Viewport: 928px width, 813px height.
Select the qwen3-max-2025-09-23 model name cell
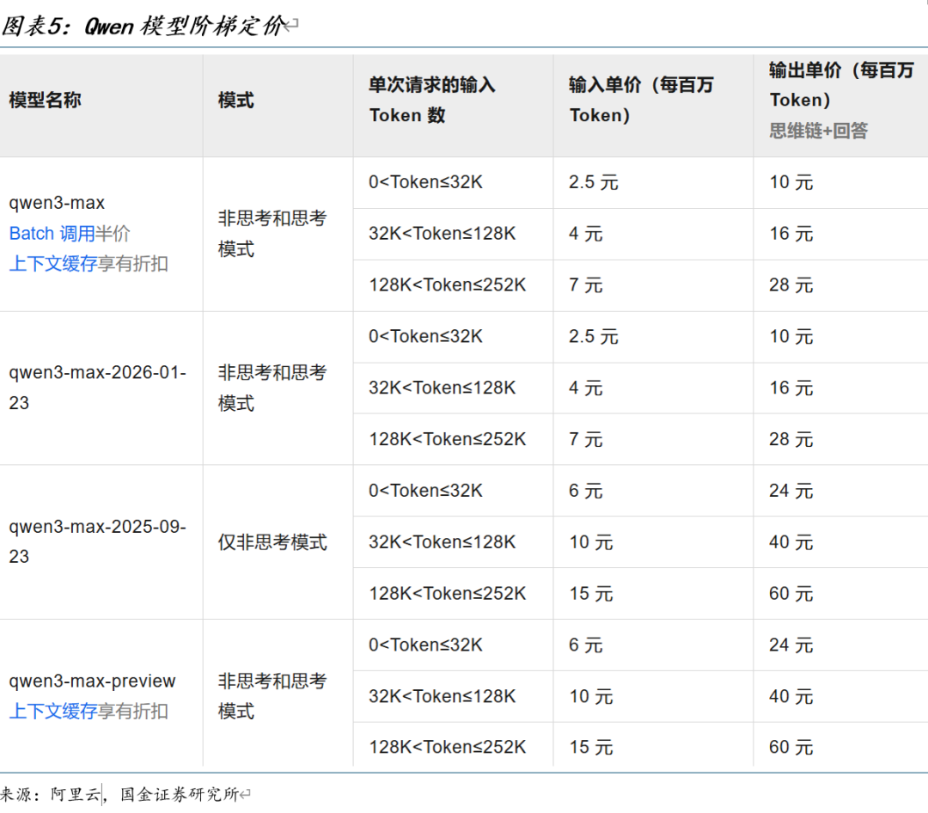pos(97,541)
